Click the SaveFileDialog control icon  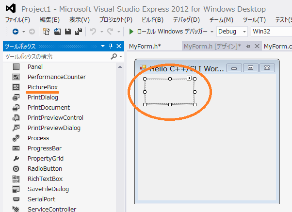pos(16,189)
